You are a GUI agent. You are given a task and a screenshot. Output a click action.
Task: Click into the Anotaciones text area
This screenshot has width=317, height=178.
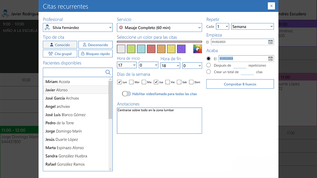point(159,120)
